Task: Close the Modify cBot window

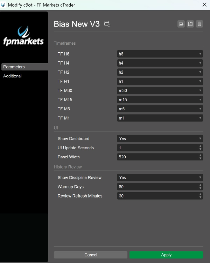Action: [204, 5]
